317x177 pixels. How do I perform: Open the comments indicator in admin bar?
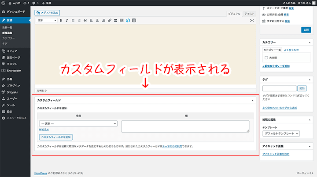point(35,3)
